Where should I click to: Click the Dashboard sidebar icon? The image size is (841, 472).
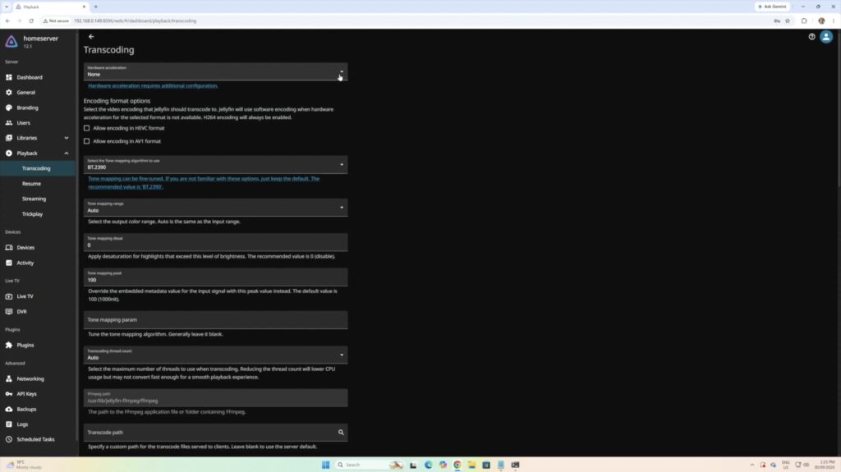coord(8,77)
